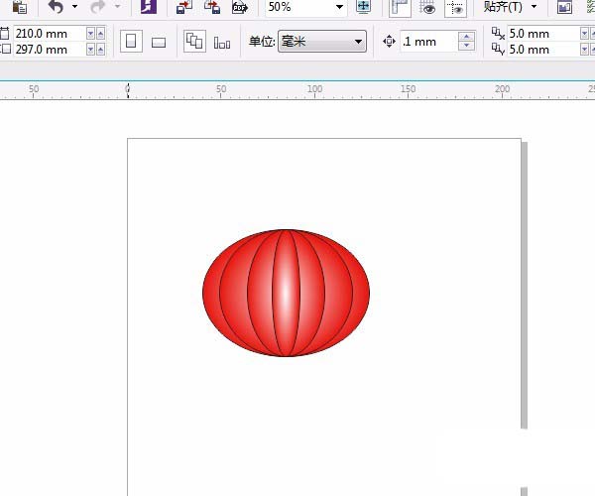The height and width of the screenshot is (496, 595).
Task: Toggle the show grid eye icon
Action: pyautogui.click(x=427, y=8)
